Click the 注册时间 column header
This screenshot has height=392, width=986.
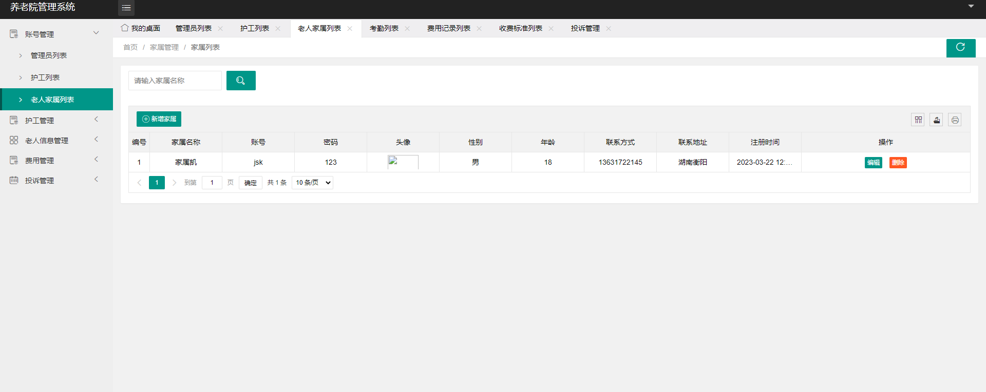coord(765,142)
